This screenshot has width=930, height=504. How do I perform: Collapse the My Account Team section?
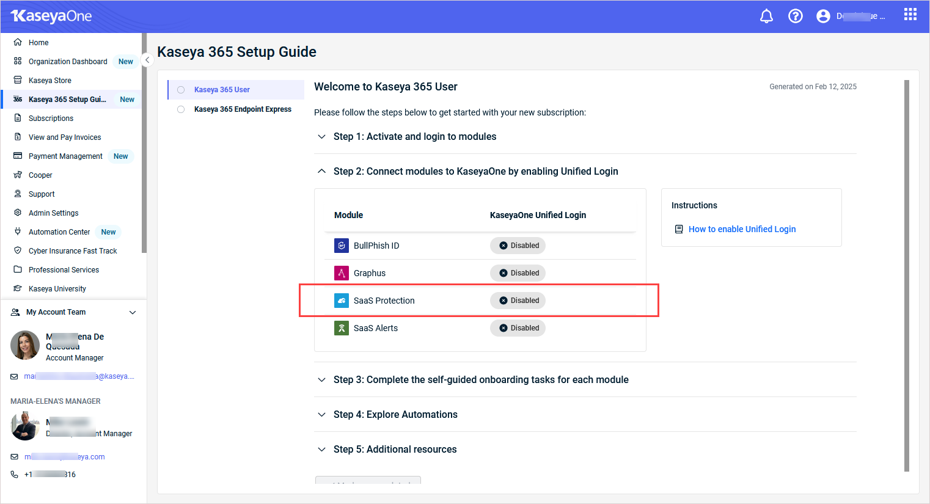coord(133,312)
